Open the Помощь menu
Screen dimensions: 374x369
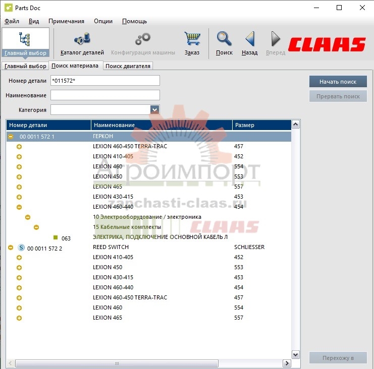pos(134,21)
